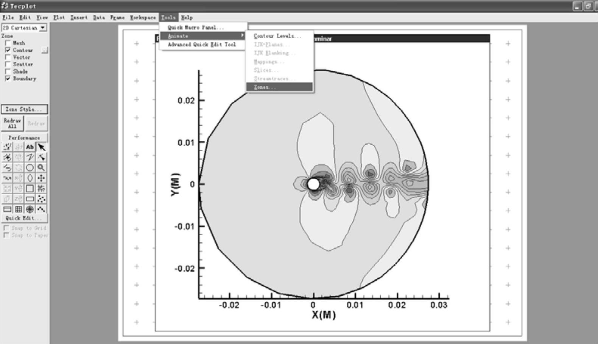Open the Edit menu
598x344 pixels.
[x=25, y=17]
